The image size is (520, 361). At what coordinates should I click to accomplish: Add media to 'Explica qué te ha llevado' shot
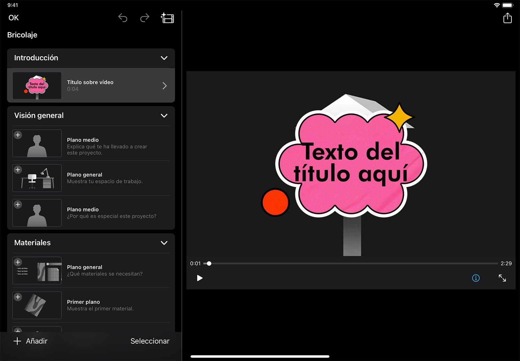pos(18,135)
